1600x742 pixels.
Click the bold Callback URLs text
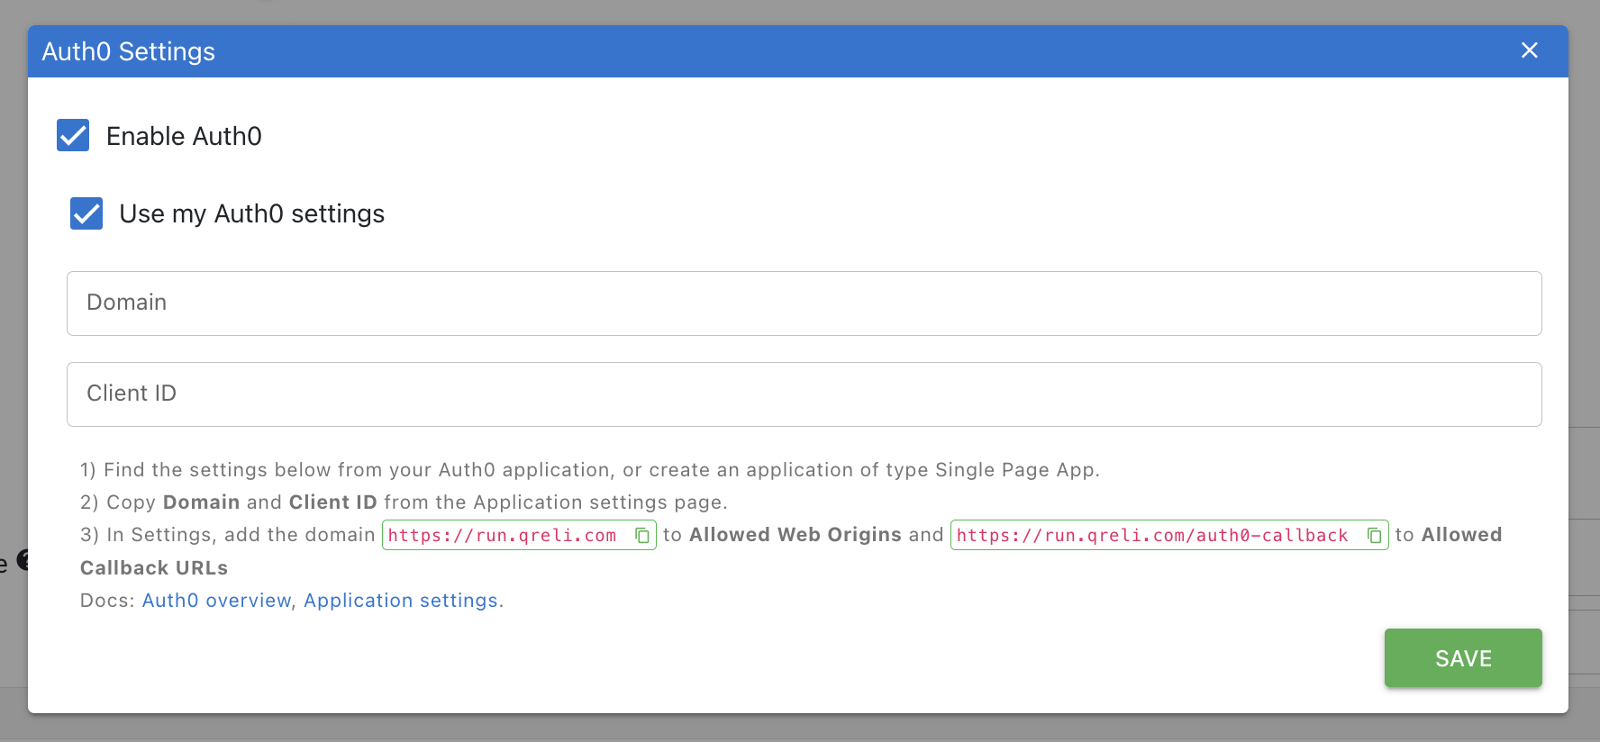(x=154, y=568)
